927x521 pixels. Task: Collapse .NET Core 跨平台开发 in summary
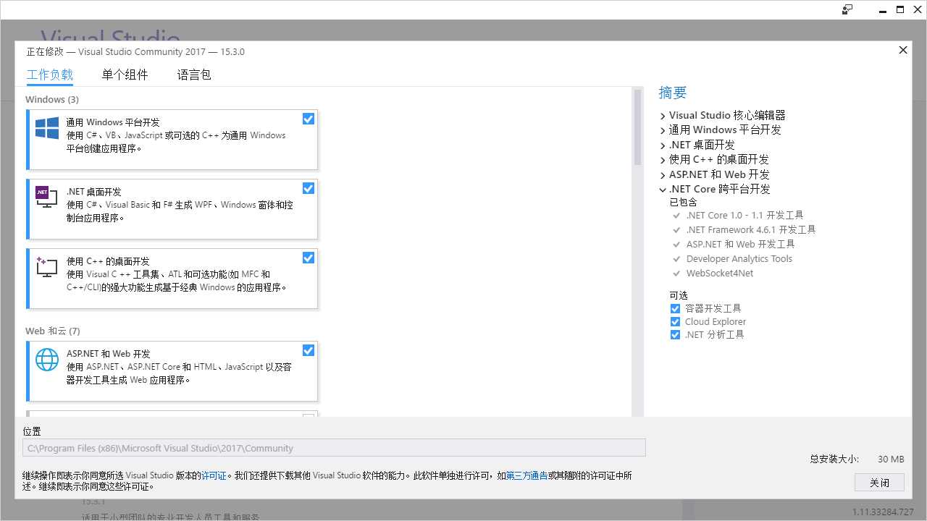click(x=663, y=190)
